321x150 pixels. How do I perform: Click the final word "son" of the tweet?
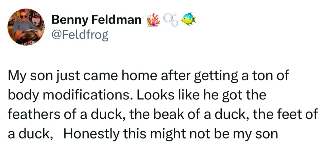pyautogui.click(x=268, y=134)
